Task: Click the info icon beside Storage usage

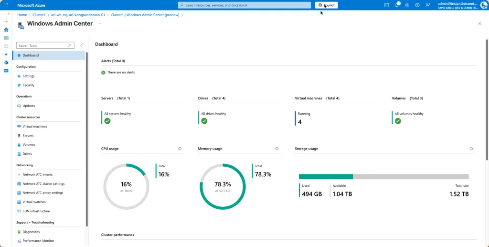Action: tap(471, 149)
